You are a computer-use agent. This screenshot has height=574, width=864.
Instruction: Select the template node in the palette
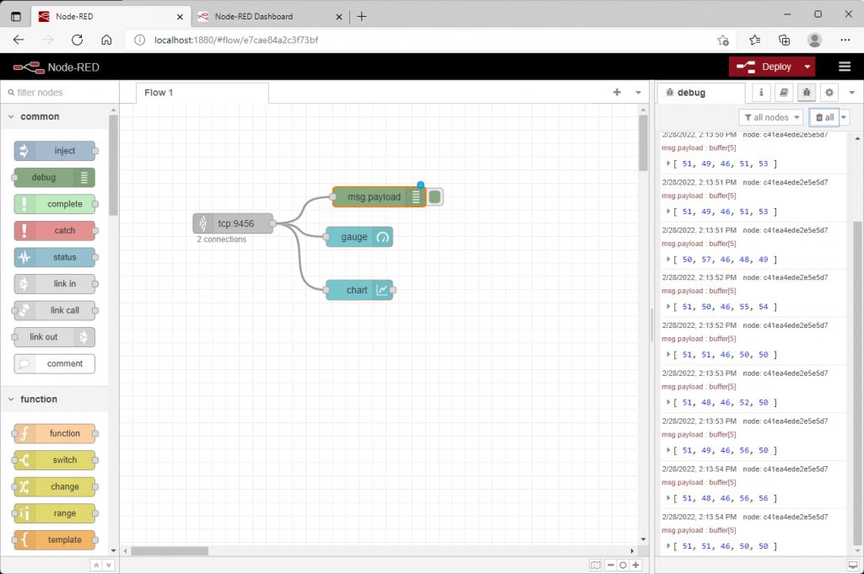pyautogui.click(x=55, y=540)
